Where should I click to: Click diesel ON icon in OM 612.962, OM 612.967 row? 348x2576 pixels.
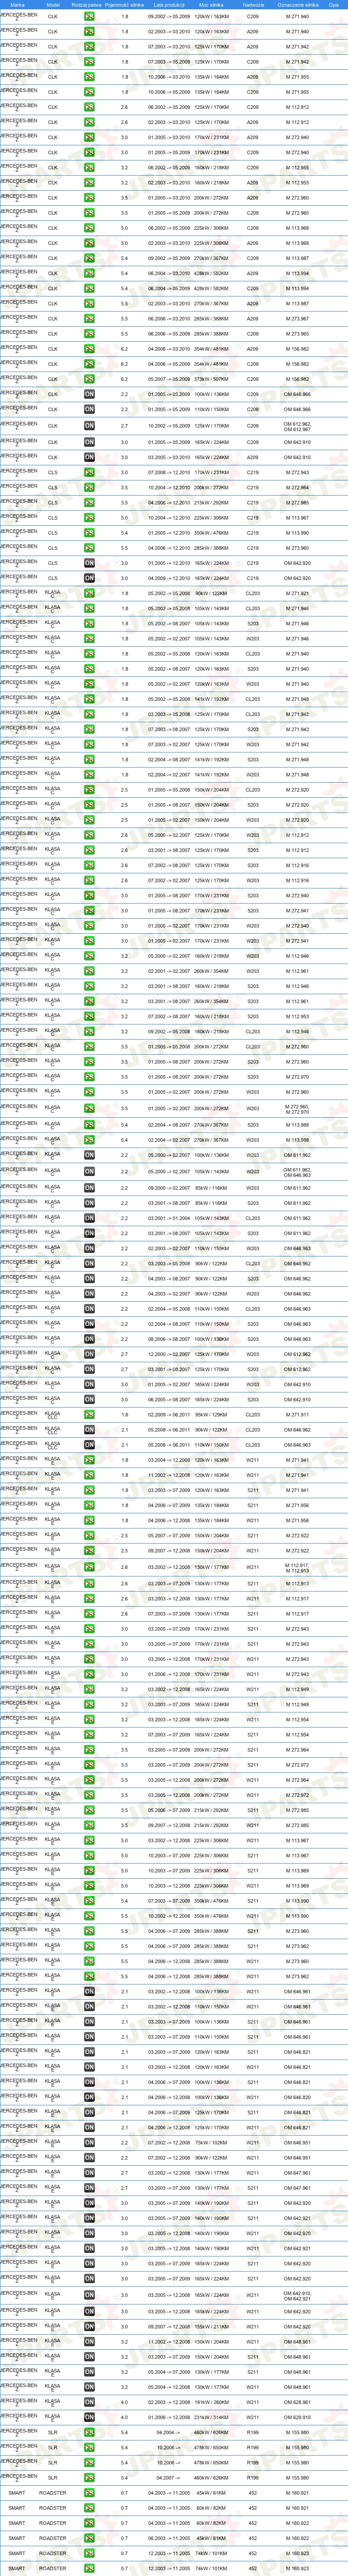coord(89,425)
